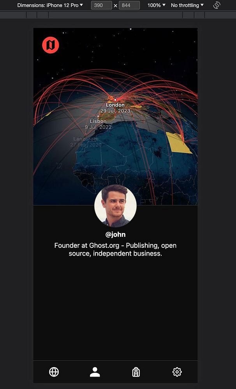Image resolution: width=236 pixels, height=389 pixels.
Task: Select the Lanzarote map label
Action: (86, 139)
